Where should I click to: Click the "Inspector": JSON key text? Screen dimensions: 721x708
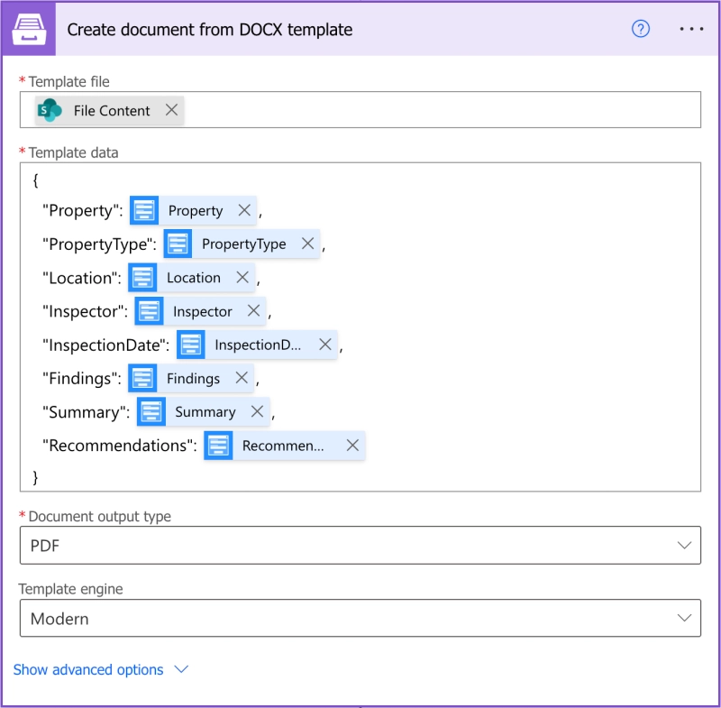point(85,311)
